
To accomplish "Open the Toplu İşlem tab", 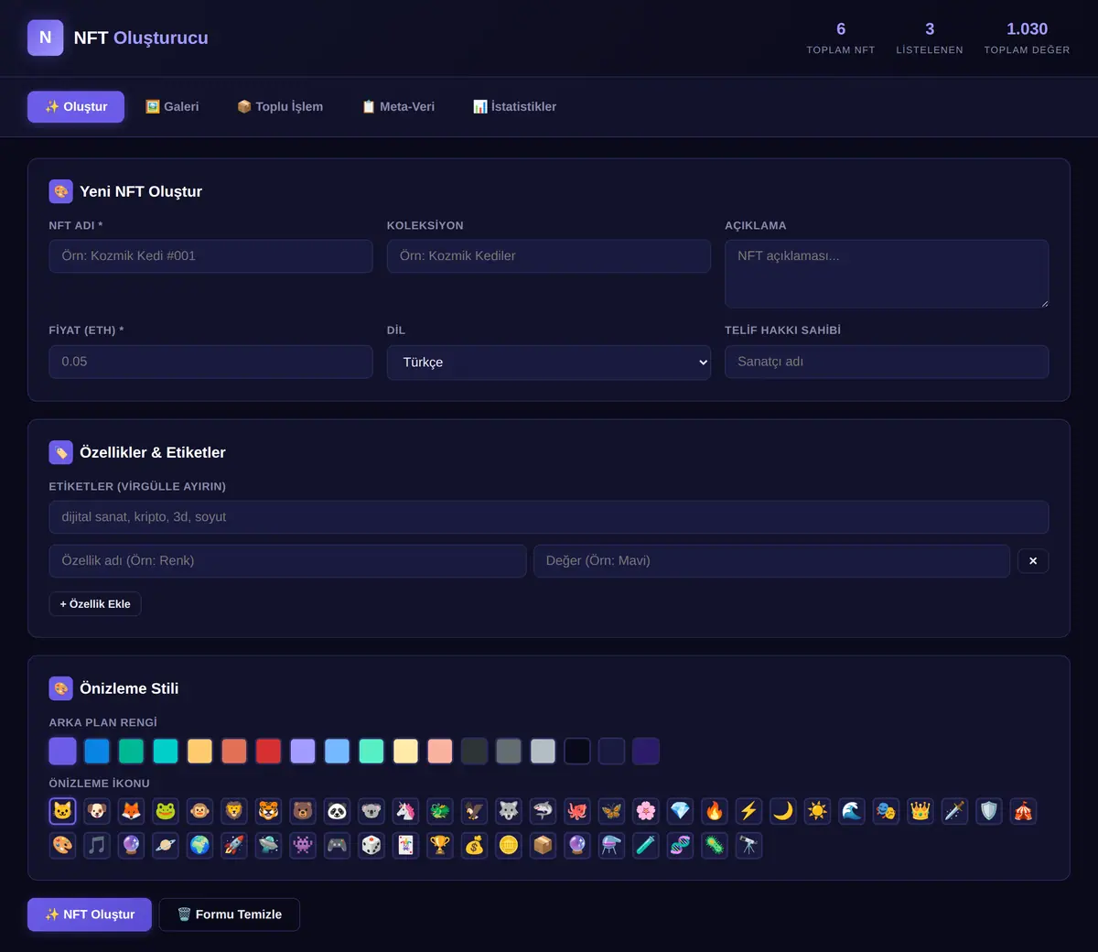I will 280,106.
